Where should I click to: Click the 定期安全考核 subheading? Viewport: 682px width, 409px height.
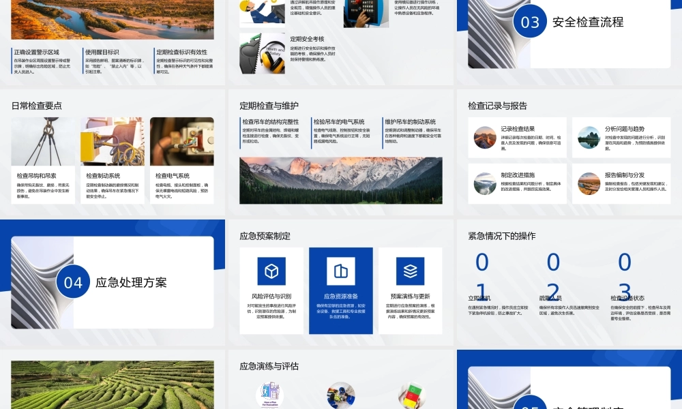click(307, 39)
